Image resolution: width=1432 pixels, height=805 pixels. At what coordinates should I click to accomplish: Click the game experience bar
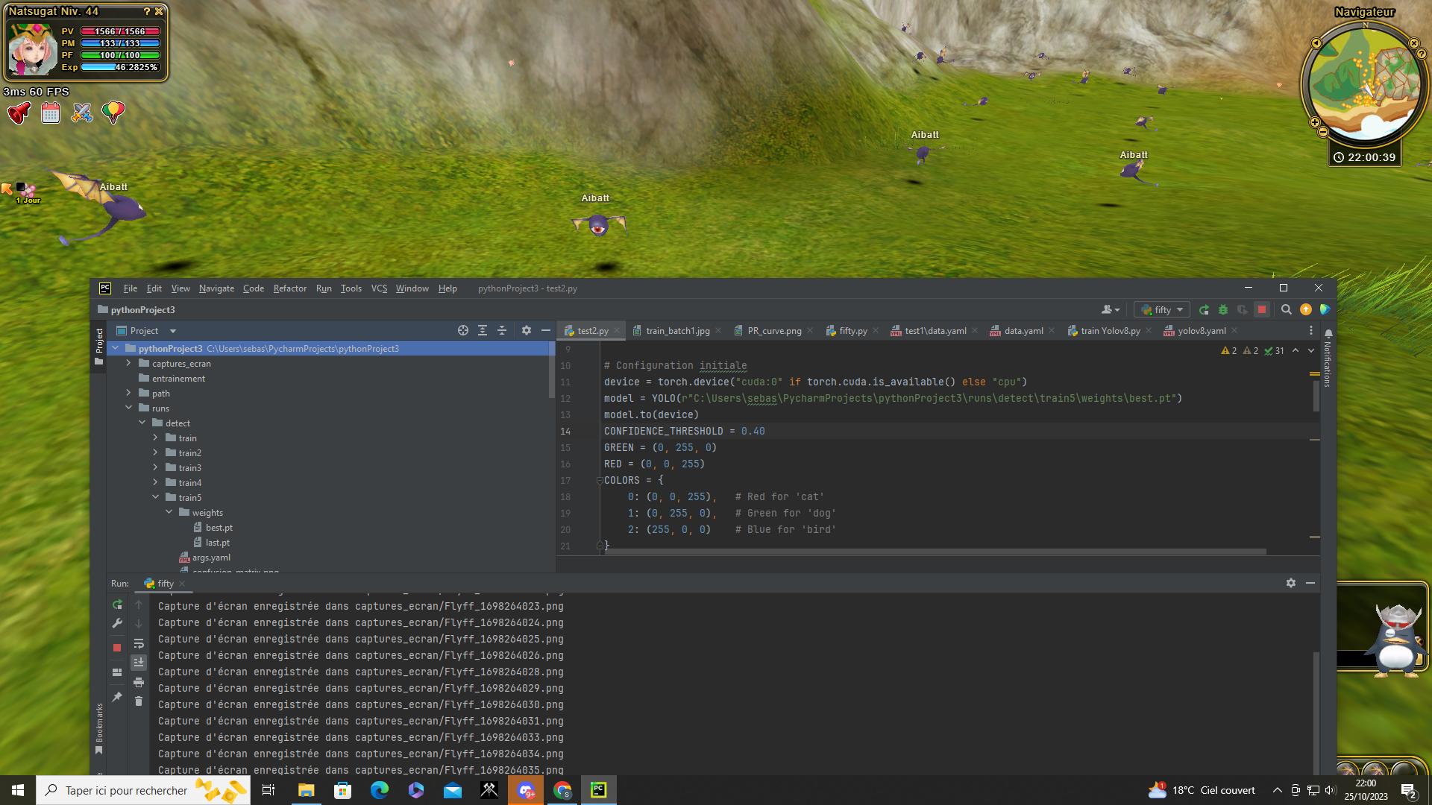[120, 67]
